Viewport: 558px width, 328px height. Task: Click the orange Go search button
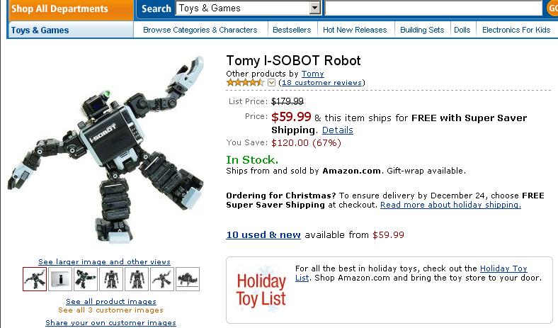point(552,9)
